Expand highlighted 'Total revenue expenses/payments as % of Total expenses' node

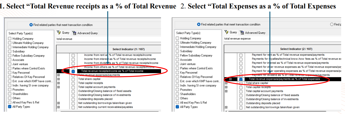tap(230, 79)
